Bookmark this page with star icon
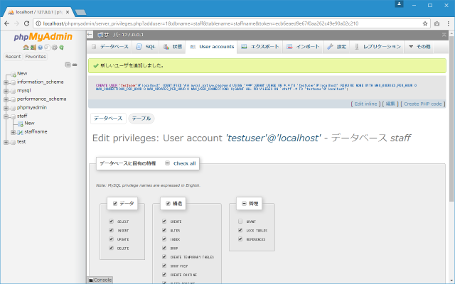 (x=425, y=23)
